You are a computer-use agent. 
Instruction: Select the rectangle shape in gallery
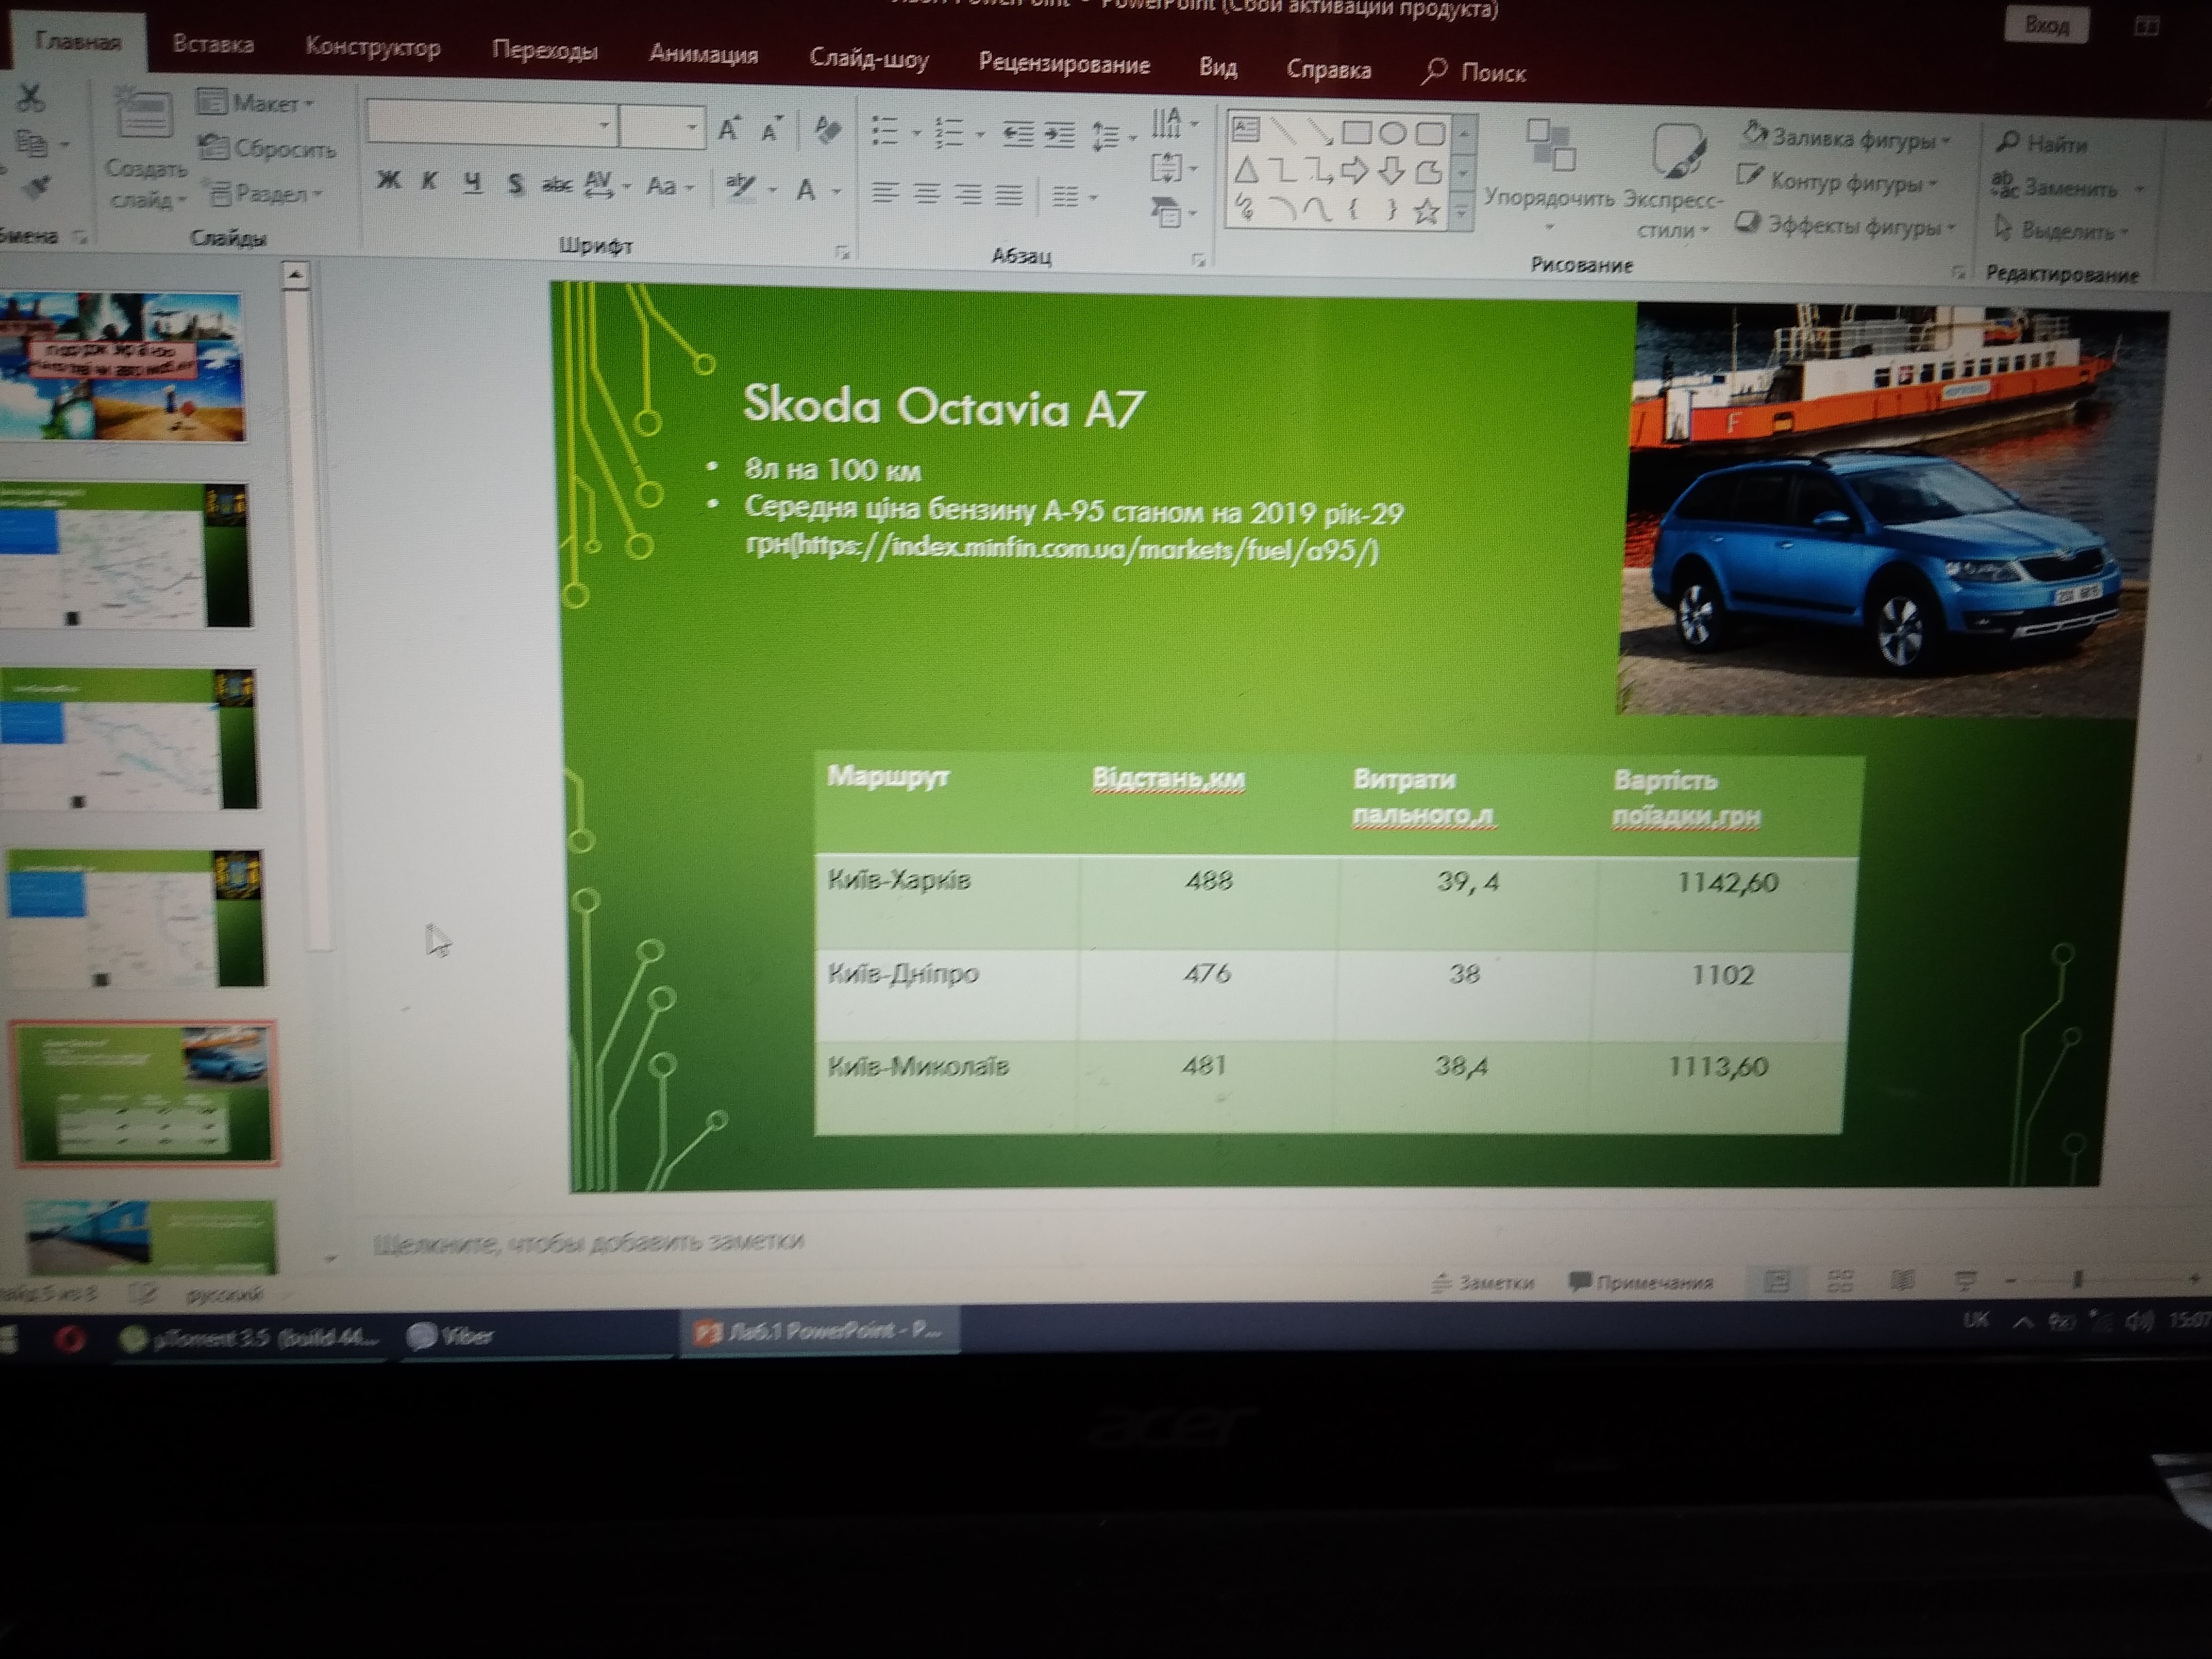pos(1356,132)
